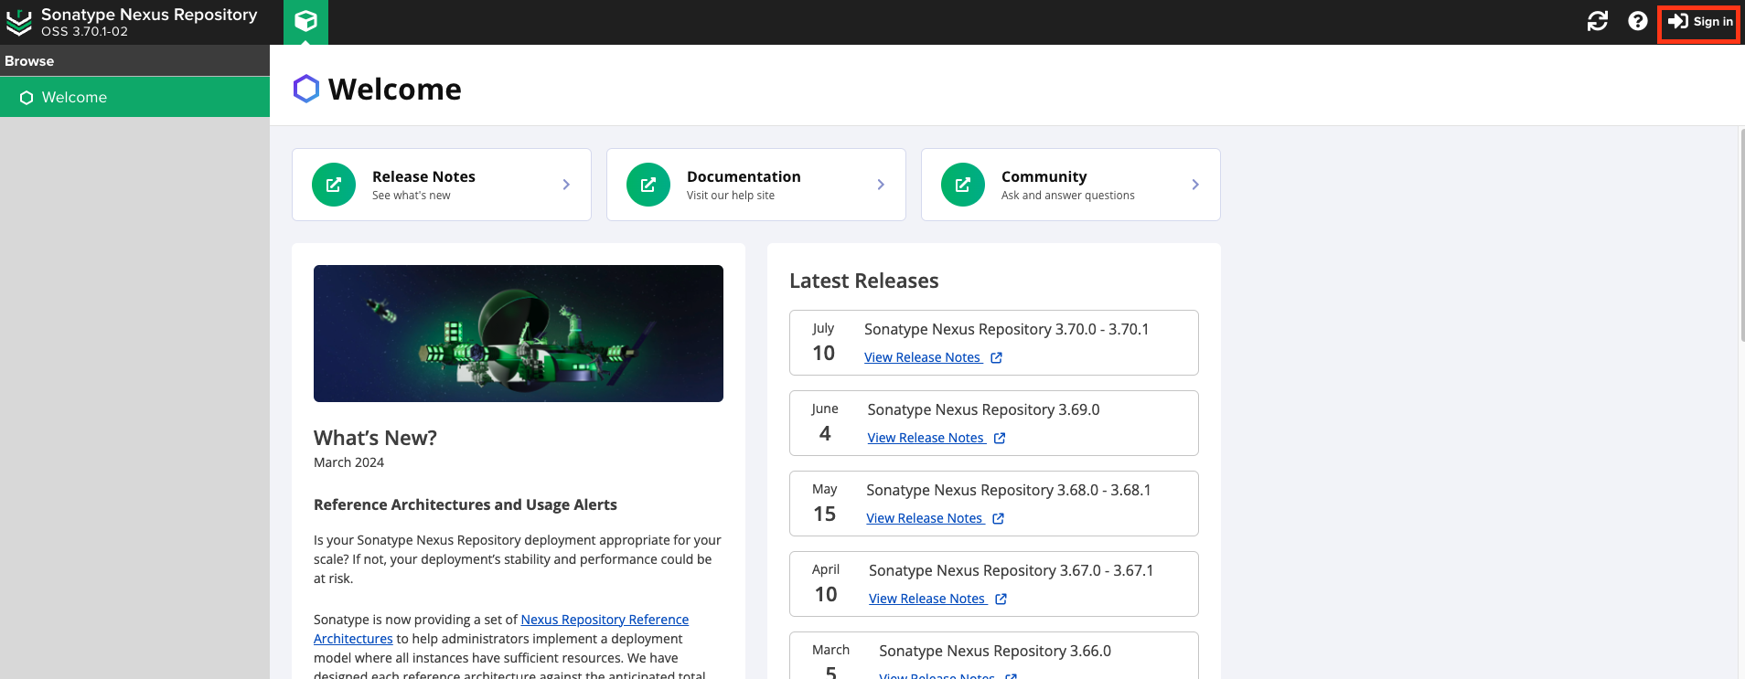1745x679 pixels.
Task: Open the Community card
Action: [1071, 185]
